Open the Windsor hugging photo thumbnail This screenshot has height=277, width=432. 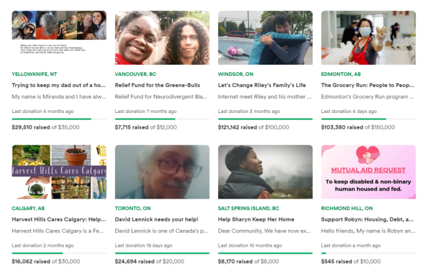click(265, 37)
